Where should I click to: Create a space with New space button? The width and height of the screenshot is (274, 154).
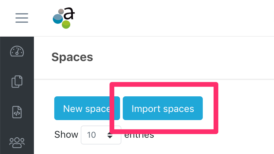(87, 108)
